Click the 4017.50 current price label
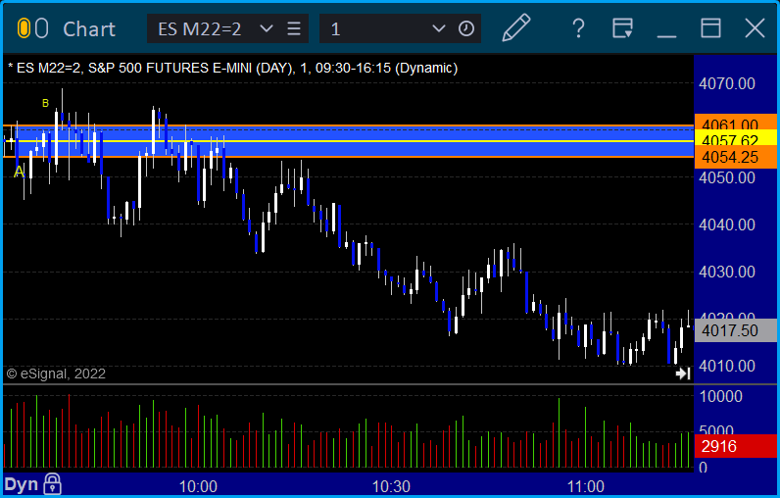 (735, 330)
